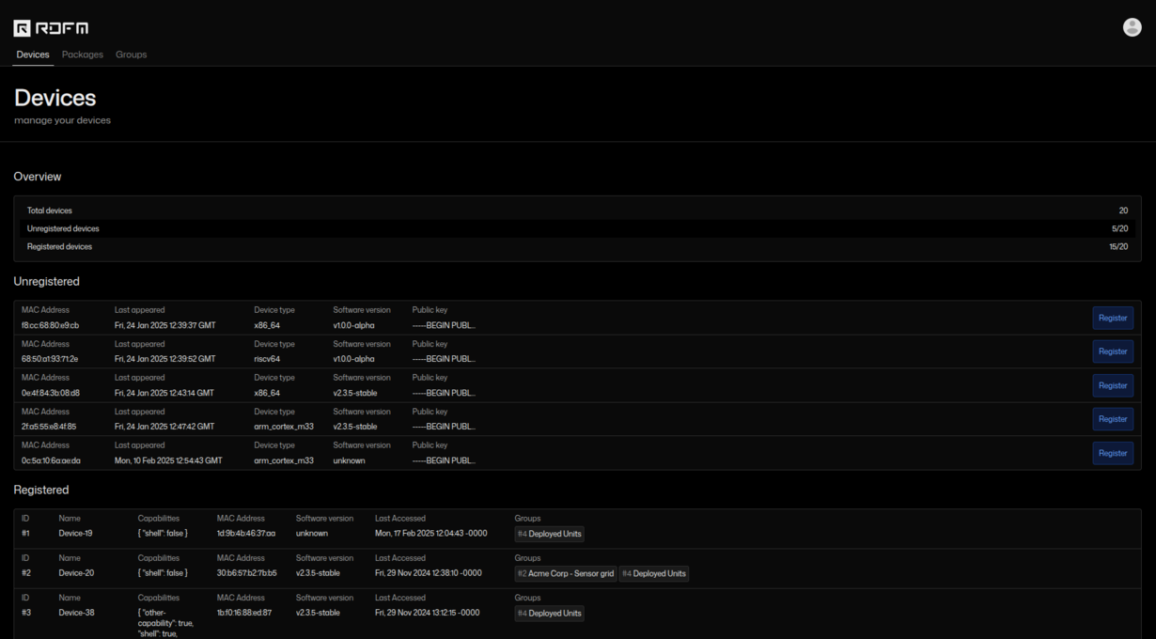The width and height of the screenshot is (1156, 639).
Task: Click the Device-38 name entry
Action: (76, 613)
